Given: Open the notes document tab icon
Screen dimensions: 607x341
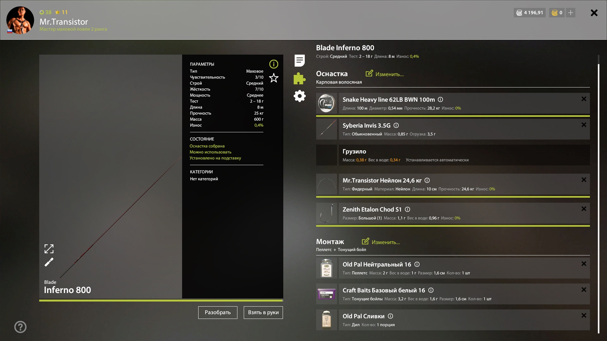Looking at the screenshot, I should (299, 60).
